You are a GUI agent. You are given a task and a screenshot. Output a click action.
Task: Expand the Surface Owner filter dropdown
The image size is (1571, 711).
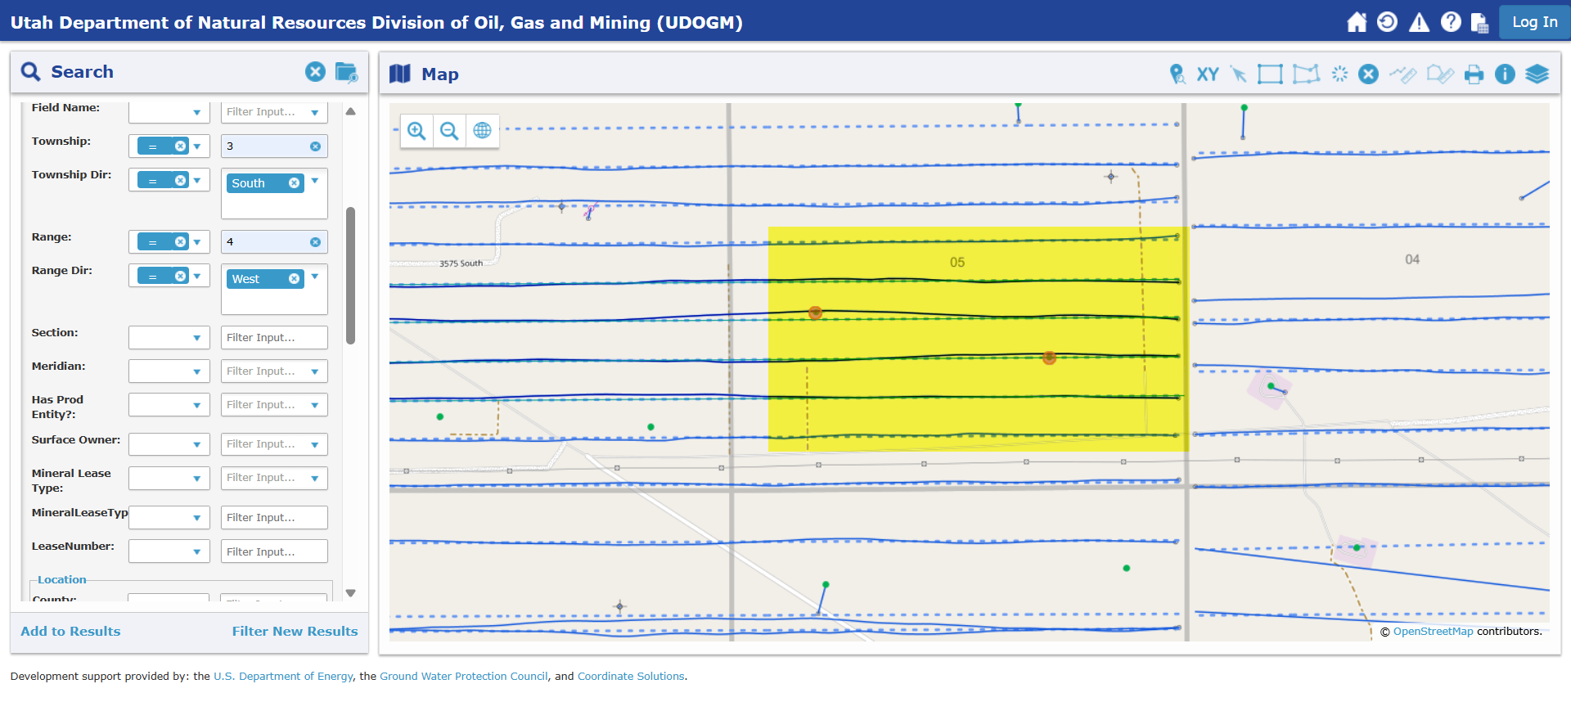click(x=315, y=444)
